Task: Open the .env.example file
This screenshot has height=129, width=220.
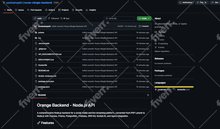Action: (x=44, y=43)
